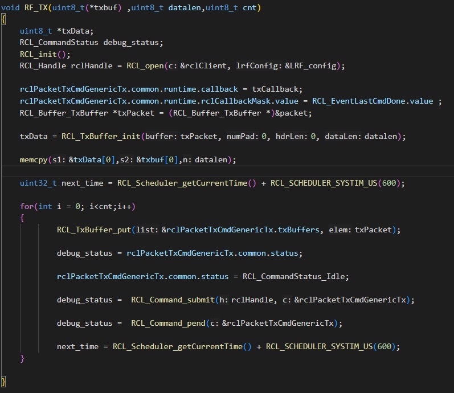Click the RCL_TxBuffer_init call
The image size is (454, 393).
(101, 136)
